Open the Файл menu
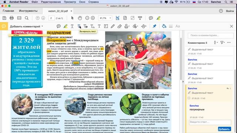Screen dimensions: 237x133 coord(34,2)
